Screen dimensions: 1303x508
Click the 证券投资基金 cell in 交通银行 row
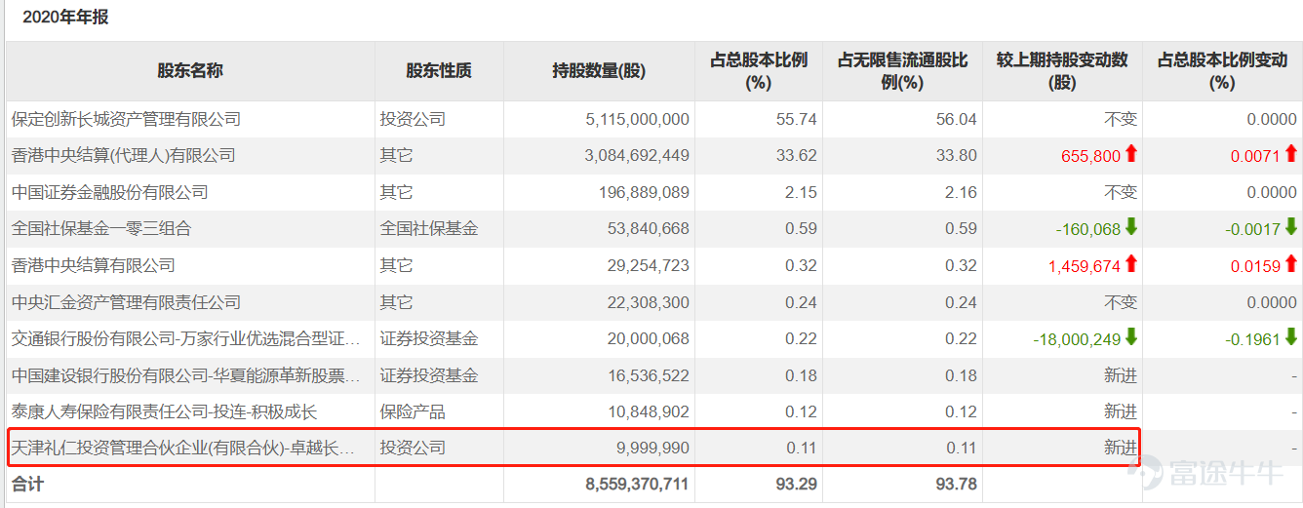pos(429,339)
